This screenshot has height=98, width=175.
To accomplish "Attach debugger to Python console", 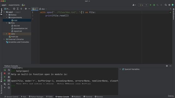I will click(x=5, y=81).
